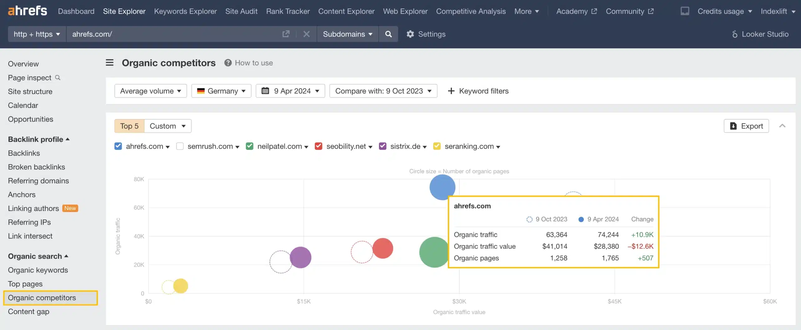801x330 pixels.
Task: Click red seobility.net bubble on chart
Action: click(x=383, y=248)
